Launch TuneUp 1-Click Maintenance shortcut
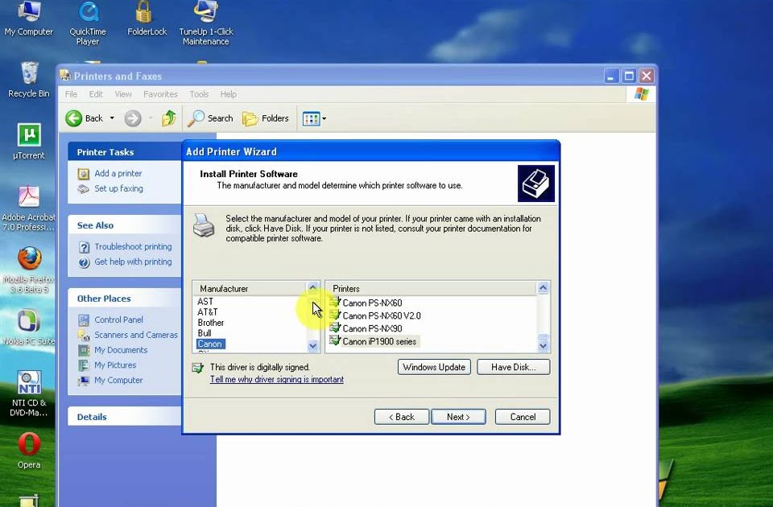Screen dimensions: 773x507 pyautogui.click(x=205, y=23)
